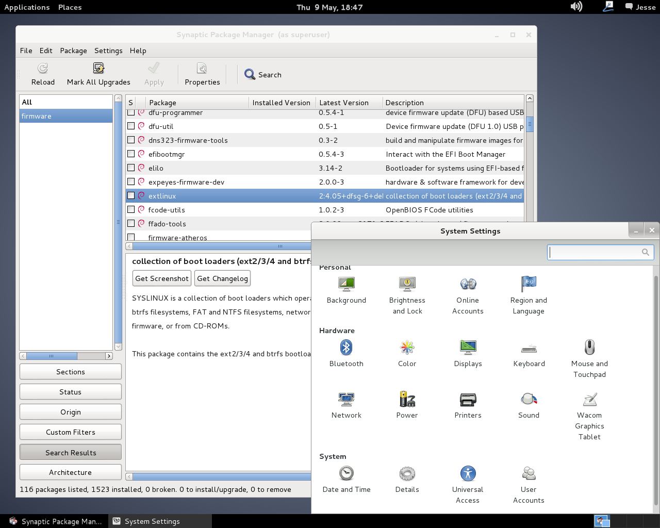The height and width of the screenshot is (528, 660).
Task: Select the firmware entry in left list
Action: pos(66,116)
